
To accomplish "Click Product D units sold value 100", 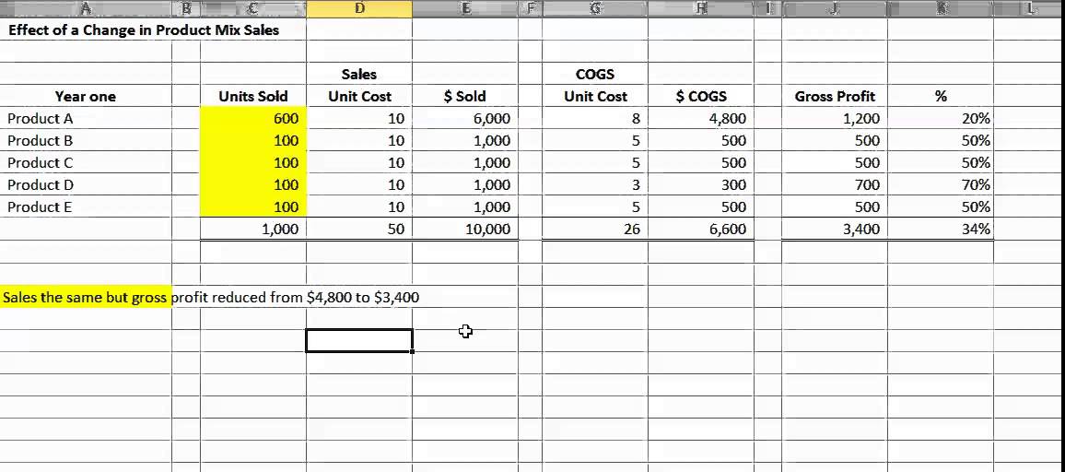I will (x=253, y=184).
